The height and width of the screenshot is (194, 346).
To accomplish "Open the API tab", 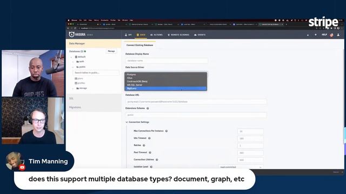I will tap(129, 34).
